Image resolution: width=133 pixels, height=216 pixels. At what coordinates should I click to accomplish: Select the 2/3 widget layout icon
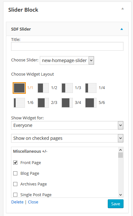(x=43, y=103)
